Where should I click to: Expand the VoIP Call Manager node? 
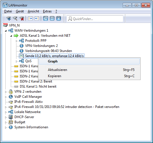point(6,97)
